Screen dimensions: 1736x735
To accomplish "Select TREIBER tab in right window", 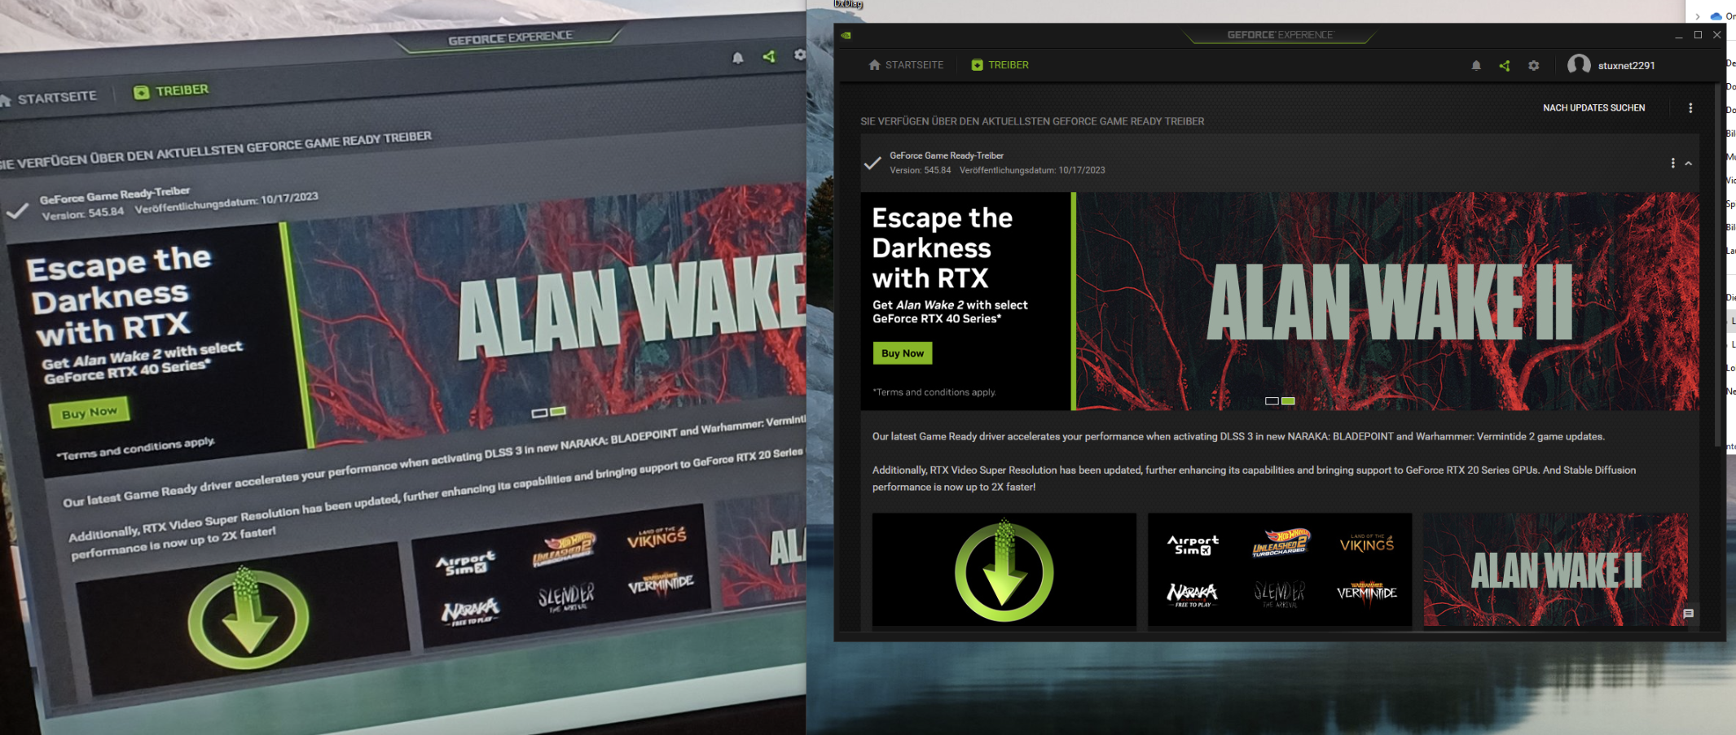I will pyautogui.click(x=1000, y=65).
